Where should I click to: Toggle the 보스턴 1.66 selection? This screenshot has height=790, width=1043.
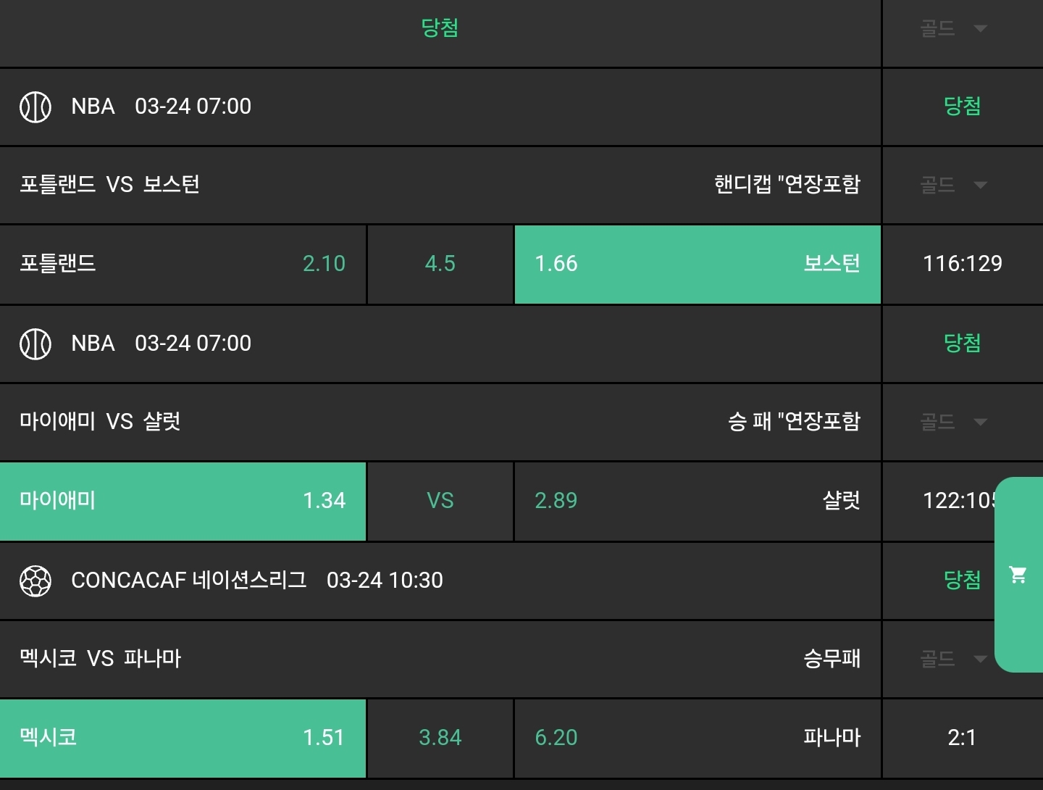697,264
